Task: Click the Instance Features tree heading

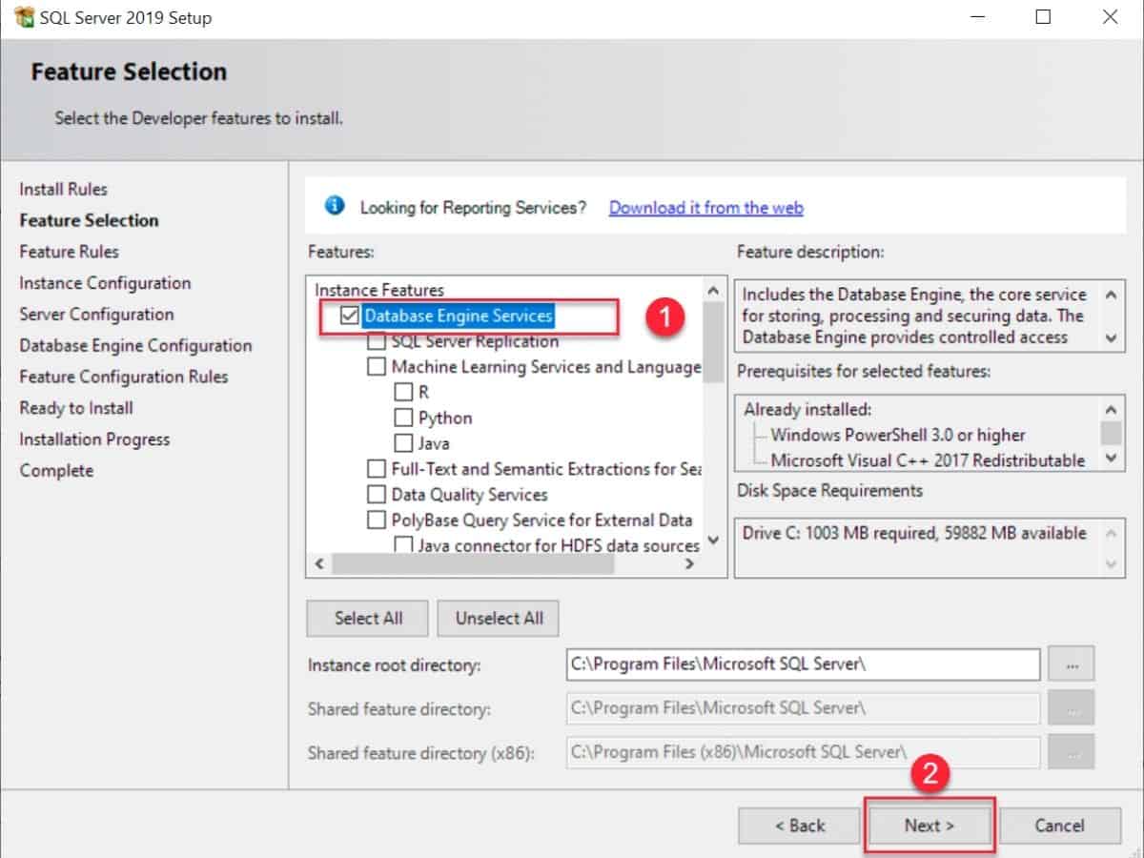Action: click(x=379, y=290)
